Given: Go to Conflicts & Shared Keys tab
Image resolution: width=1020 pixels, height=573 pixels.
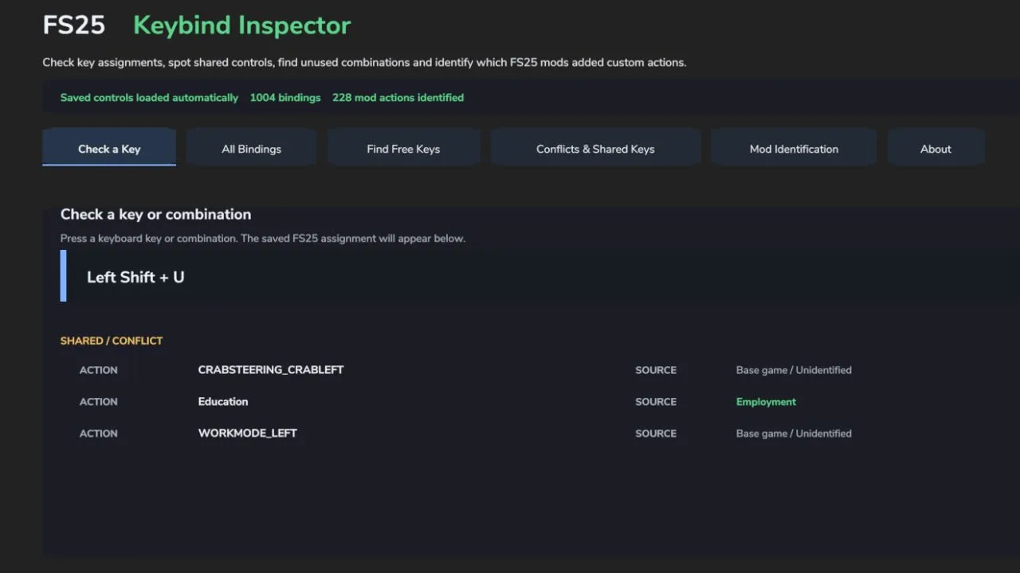Looking at the screenshot, I should pos(595,148).
